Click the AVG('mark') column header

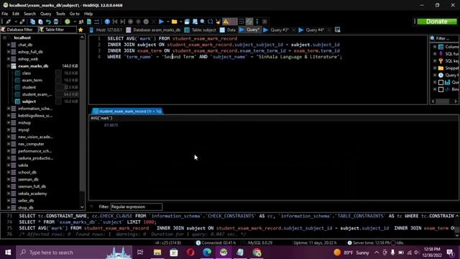[101, 118]
